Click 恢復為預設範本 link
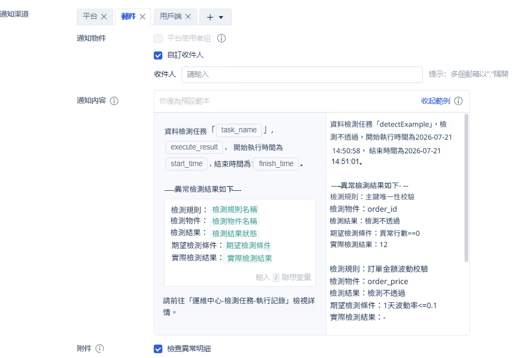Viewport: 524px width, 358px height. point(185,101)
